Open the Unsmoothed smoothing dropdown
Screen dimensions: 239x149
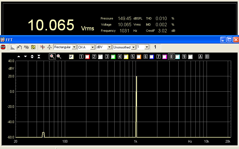tap(133, 47)
